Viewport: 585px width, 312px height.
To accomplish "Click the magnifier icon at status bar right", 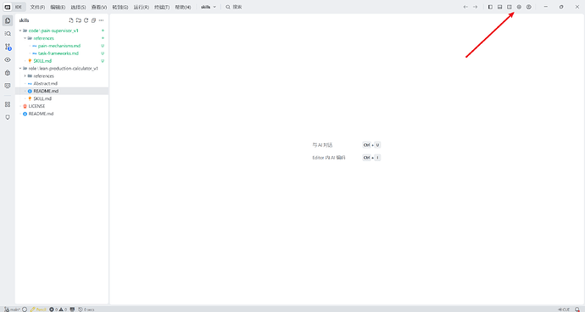I will coord(577,309).
